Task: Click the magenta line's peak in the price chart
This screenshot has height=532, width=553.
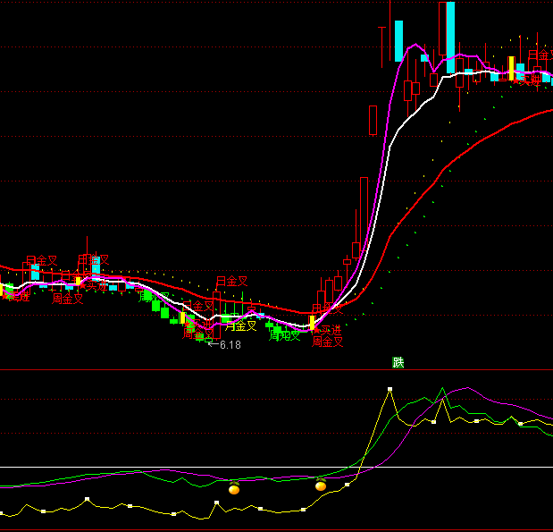Action: pos(418,46)
